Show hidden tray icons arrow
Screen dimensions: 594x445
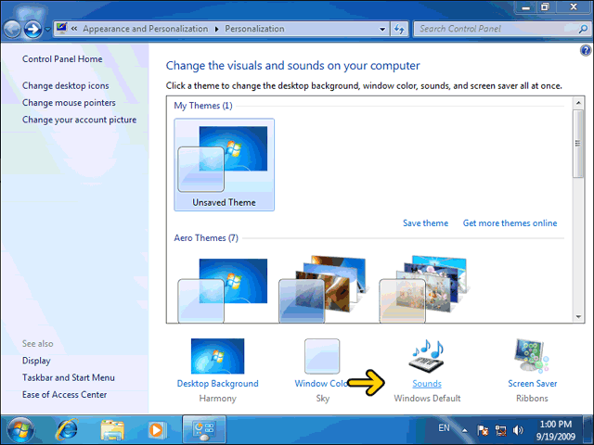coord(464,430)
